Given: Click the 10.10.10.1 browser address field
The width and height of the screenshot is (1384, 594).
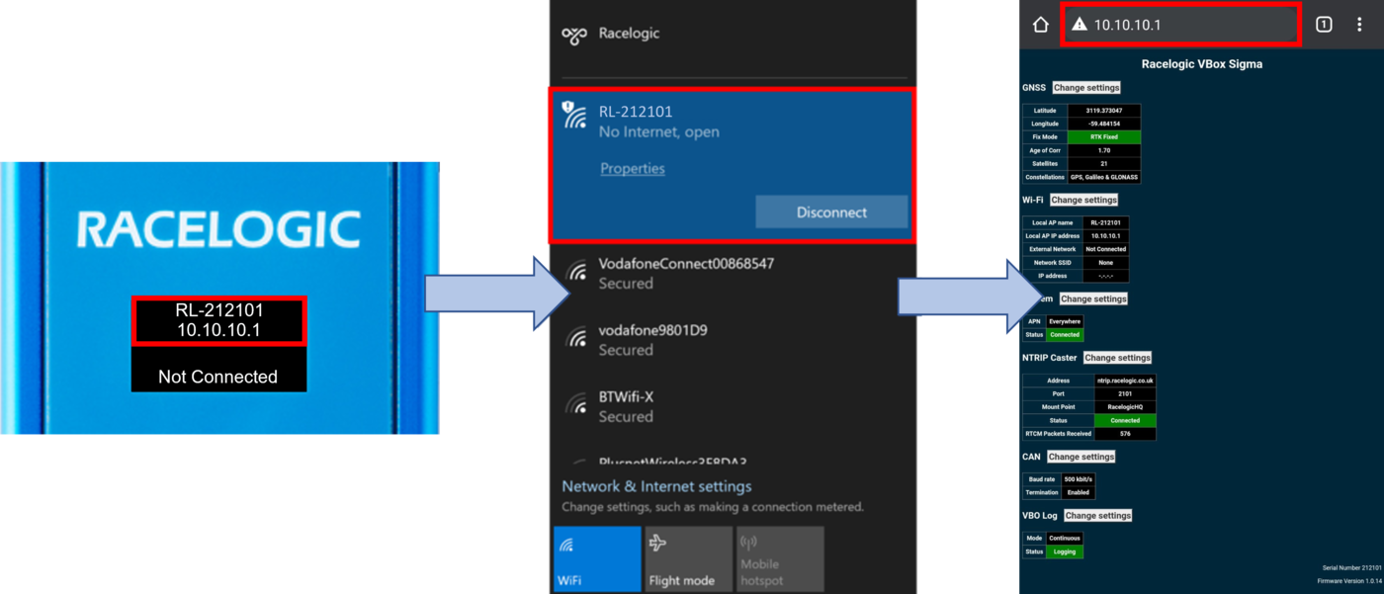Looking at the screenshot, I should click(x=1179, y=25).
